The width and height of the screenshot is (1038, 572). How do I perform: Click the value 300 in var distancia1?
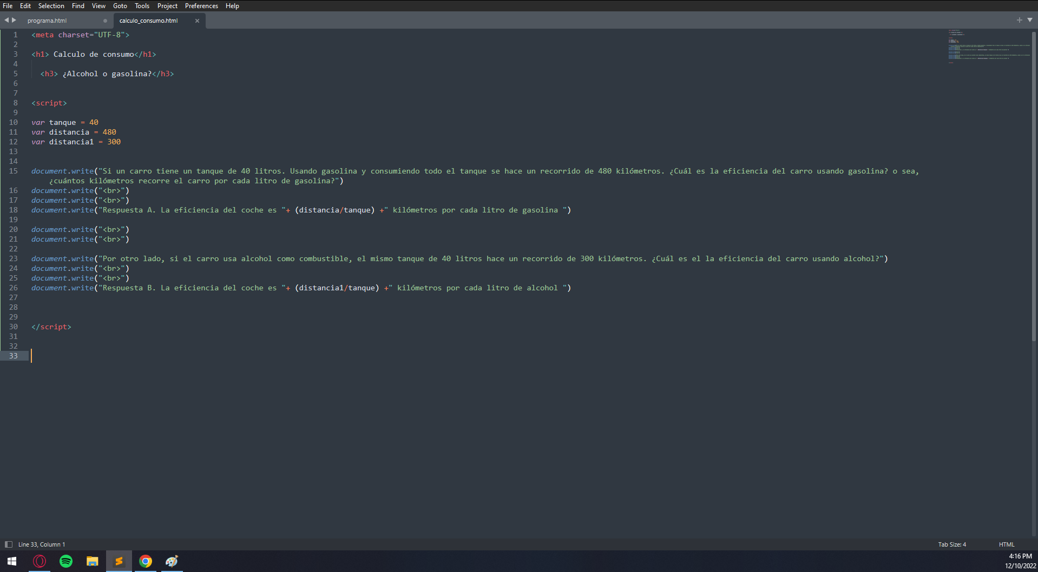coord(114,142)
